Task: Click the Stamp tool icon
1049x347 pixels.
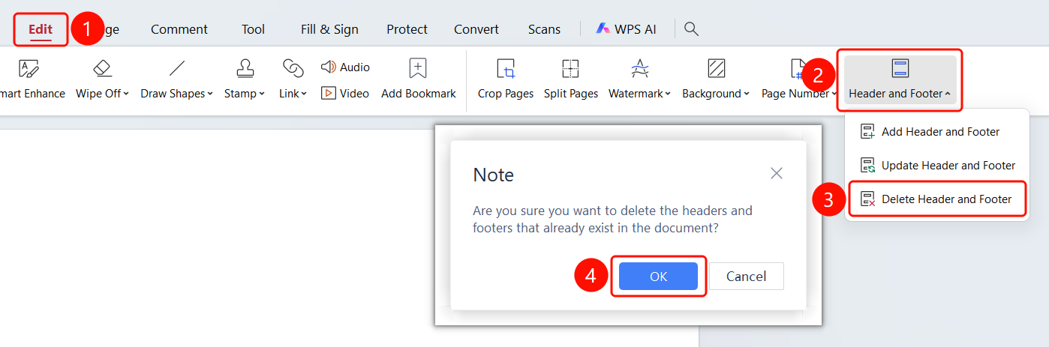Action: (245, 68)
